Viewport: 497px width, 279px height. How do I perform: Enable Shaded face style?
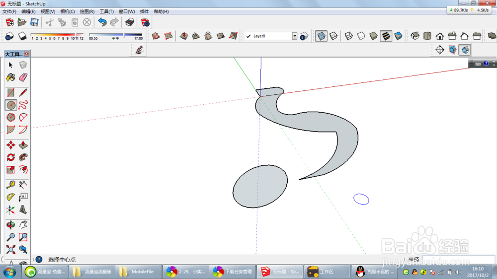373,36
